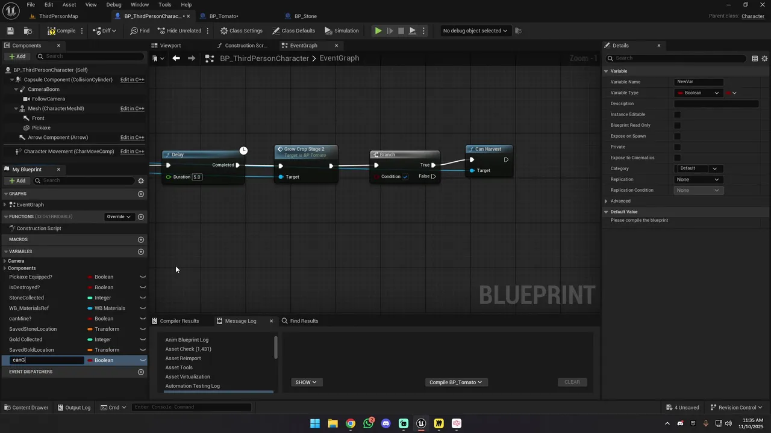Image resolution: width=771 pixels, height=433 pixels.
Task: Click the Save blueprint icon in toolbar
Action: tap(10, 31)
